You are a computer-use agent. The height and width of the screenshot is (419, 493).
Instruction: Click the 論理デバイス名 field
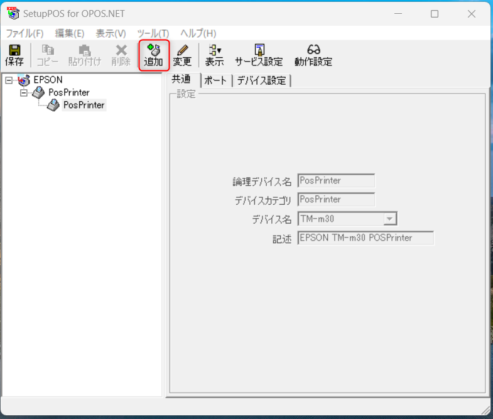(336, 180)
